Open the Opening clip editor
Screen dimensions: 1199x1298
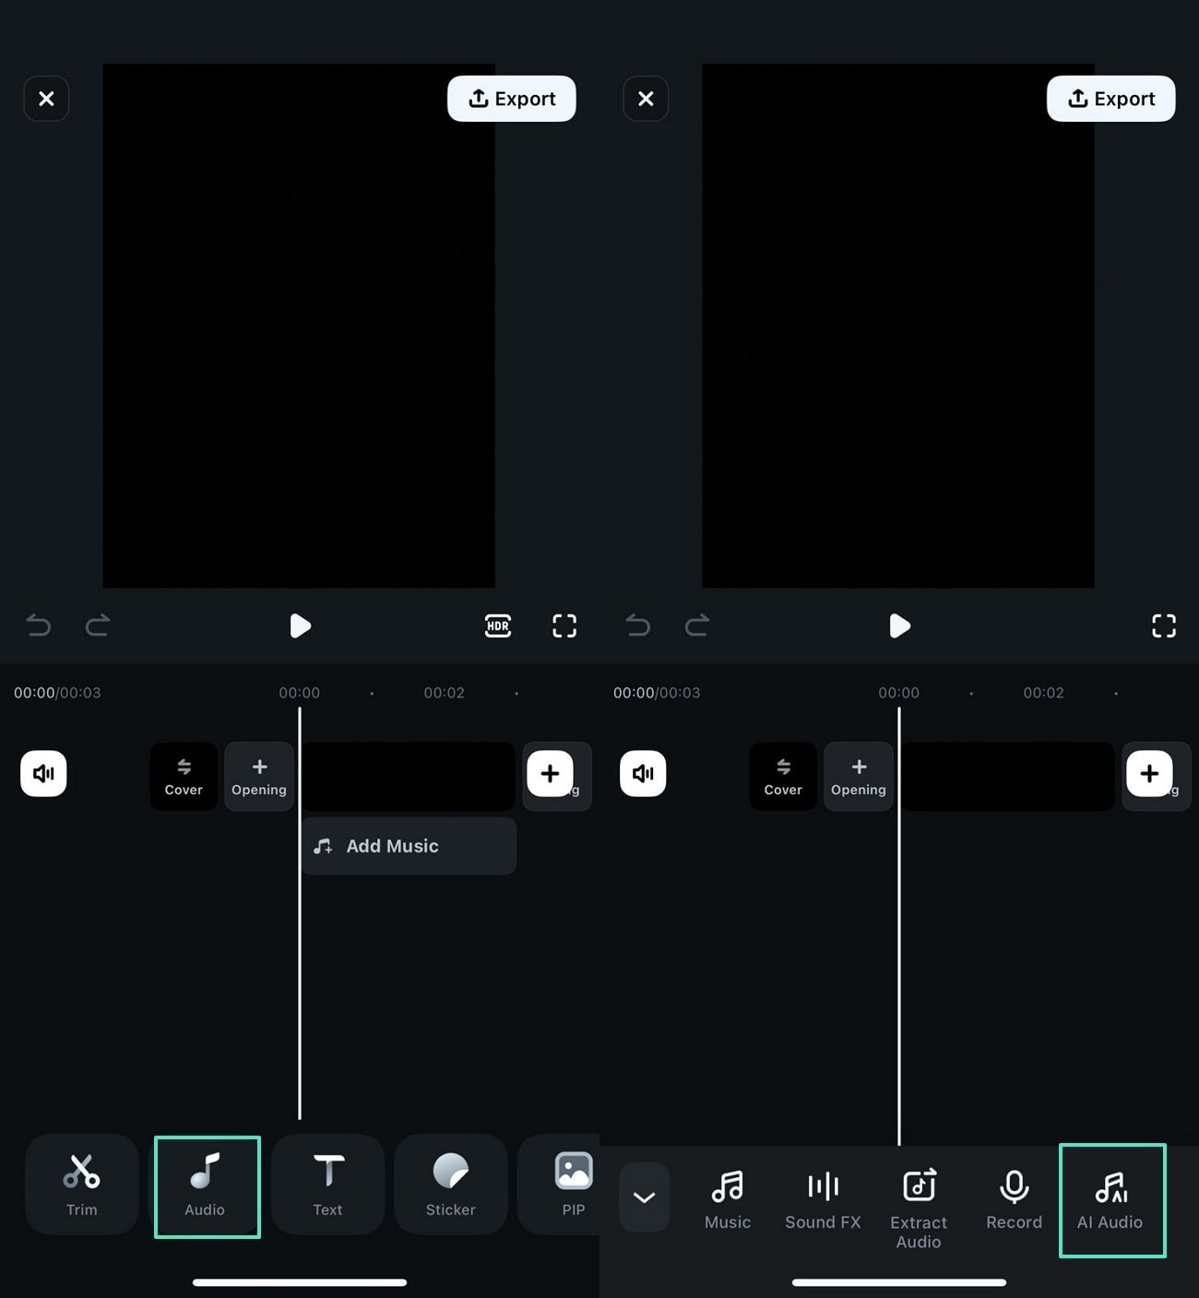(258, 776)
